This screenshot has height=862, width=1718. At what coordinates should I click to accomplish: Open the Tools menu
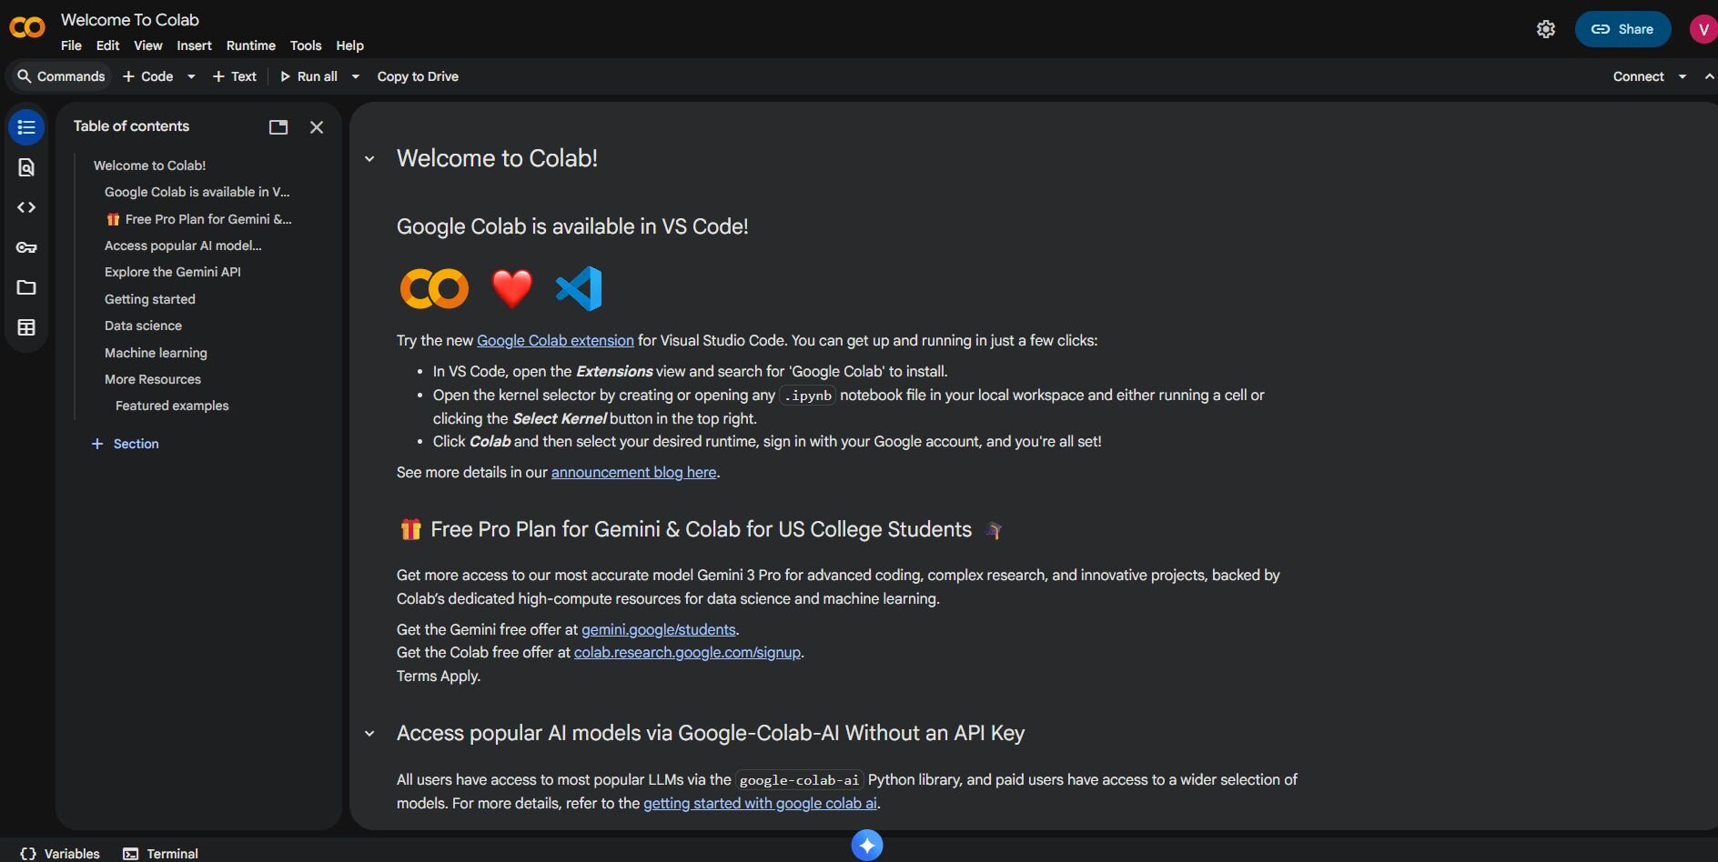[305, 45]
